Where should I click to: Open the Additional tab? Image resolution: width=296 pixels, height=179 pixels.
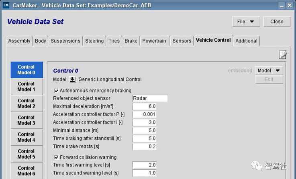coord(246,41)
